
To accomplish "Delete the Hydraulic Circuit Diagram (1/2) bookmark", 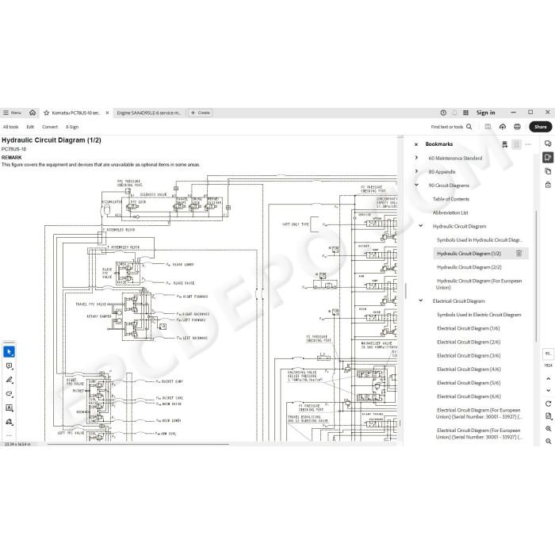I will click(519, 254).
